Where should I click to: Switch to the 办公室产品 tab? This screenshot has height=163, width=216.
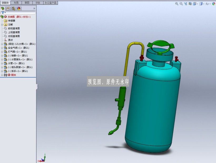(x=51, y=3)
